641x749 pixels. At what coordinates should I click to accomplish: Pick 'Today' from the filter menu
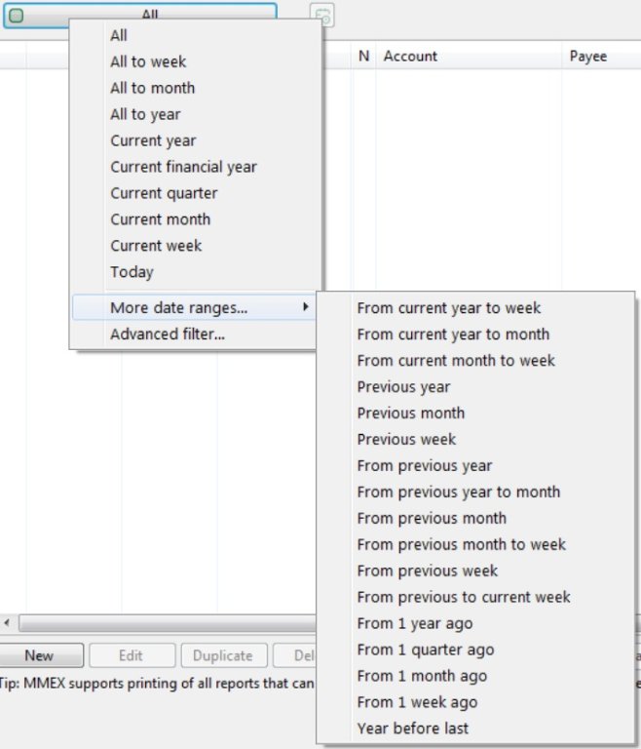click(196, 272)
